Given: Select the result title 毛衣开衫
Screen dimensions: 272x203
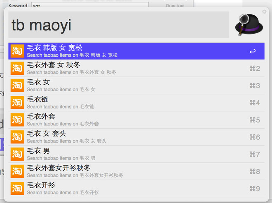Looking at the screenshot, I should pos(41,185).
